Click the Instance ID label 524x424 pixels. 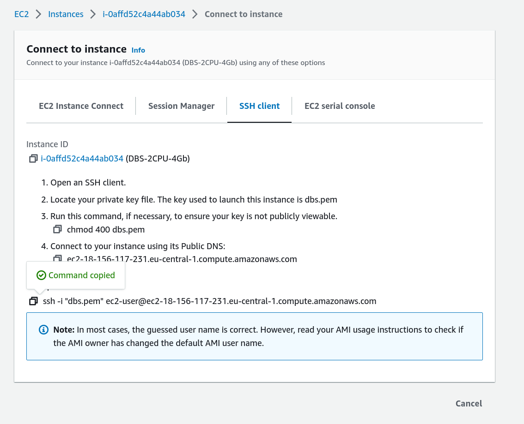pyautogui.click(x=47, y=144)
